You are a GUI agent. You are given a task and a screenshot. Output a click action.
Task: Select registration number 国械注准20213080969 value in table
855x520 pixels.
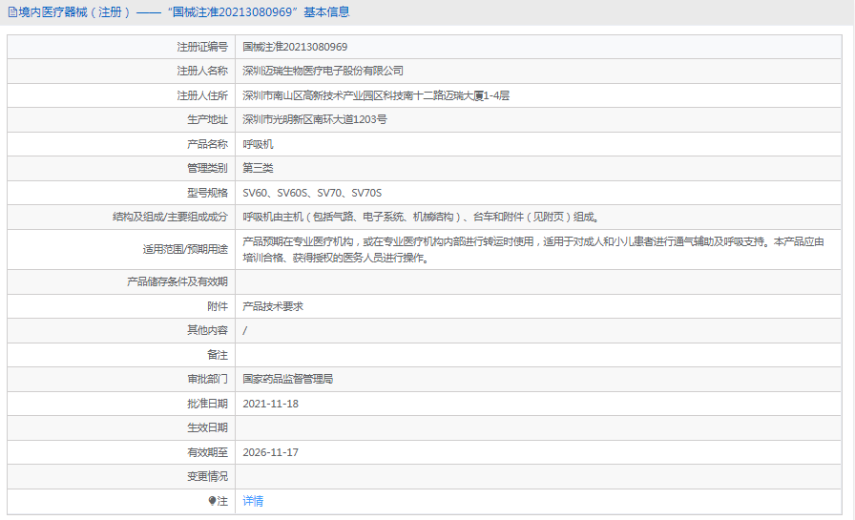point(295,47)
